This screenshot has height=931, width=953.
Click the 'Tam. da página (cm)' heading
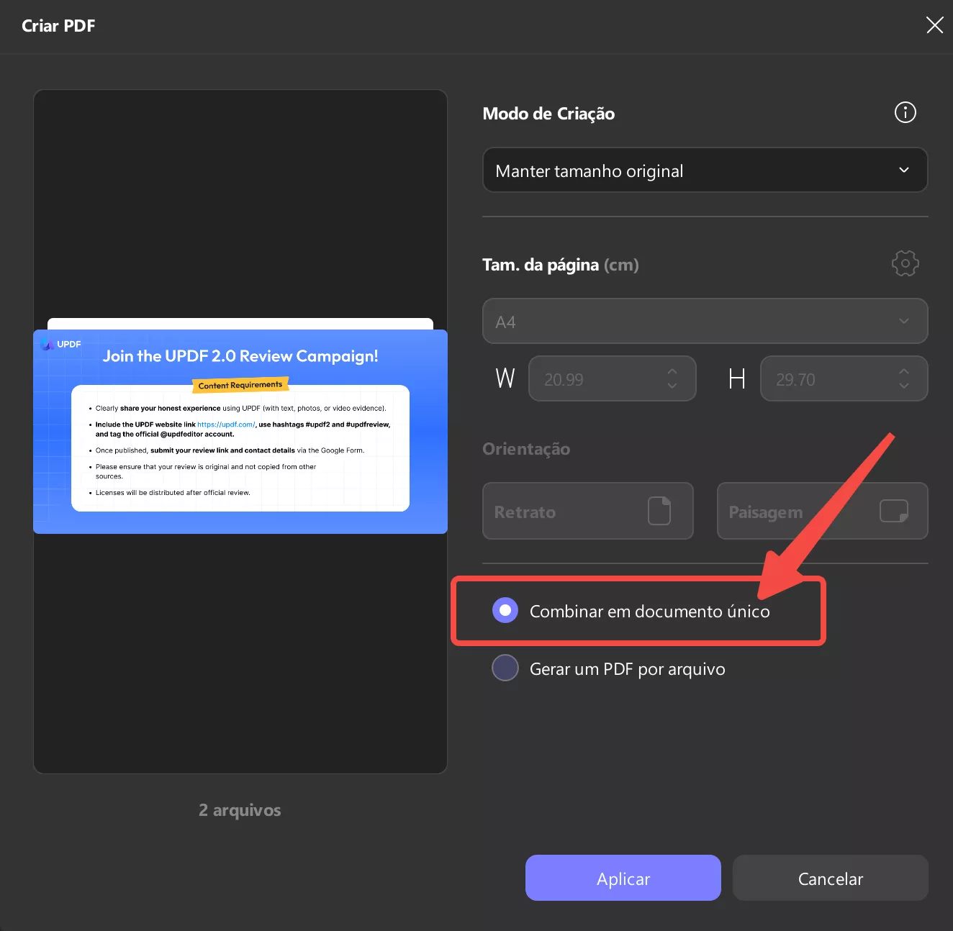561,265
